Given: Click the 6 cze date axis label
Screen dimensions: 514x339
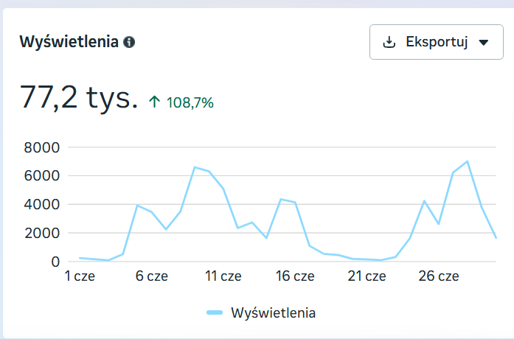Looking at the screenshot, I should tap(151, 276).
